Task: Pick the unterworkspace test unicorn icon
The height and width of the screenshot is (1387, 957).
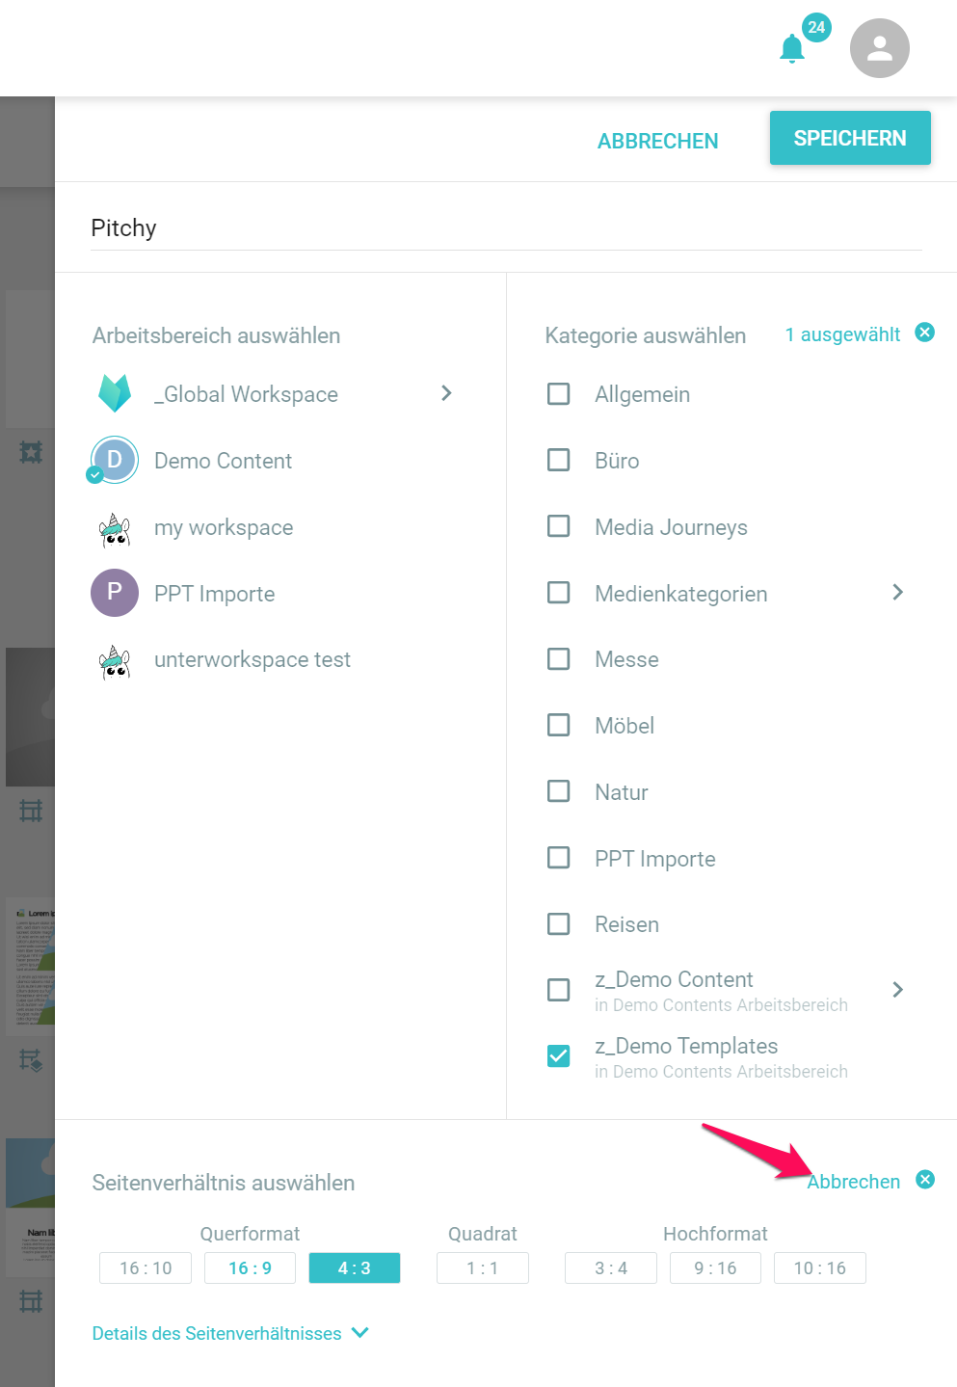Action: click(115, 661)
